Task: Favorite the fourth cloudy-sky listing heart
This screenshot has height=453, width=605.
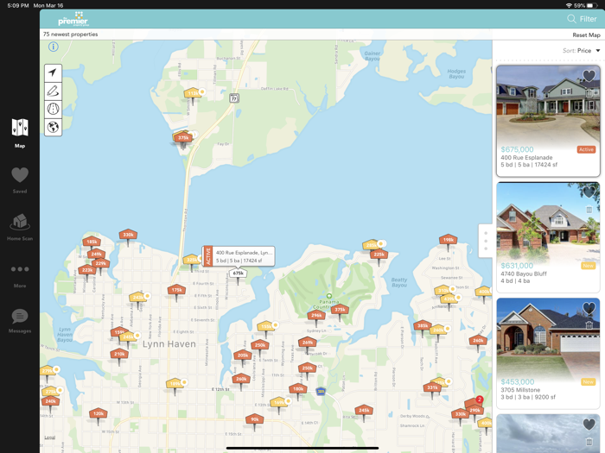Action: (x=589, y=425)
